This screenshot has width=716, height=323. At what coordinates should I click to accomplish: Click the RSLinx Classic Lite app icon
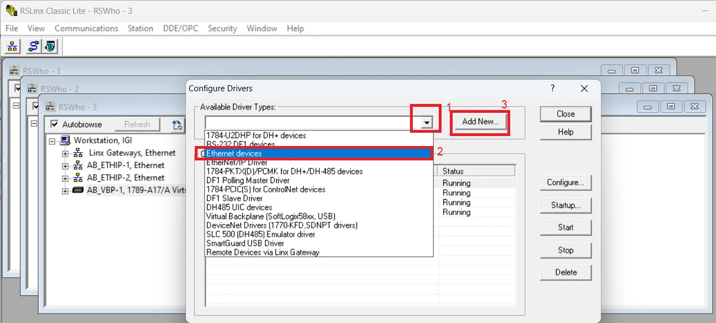11,11
